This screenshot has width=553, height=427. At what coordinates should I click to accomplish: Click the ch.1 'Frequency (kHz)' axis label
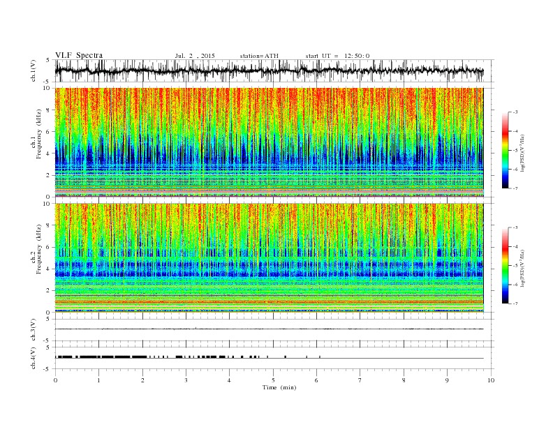point(39,134)
